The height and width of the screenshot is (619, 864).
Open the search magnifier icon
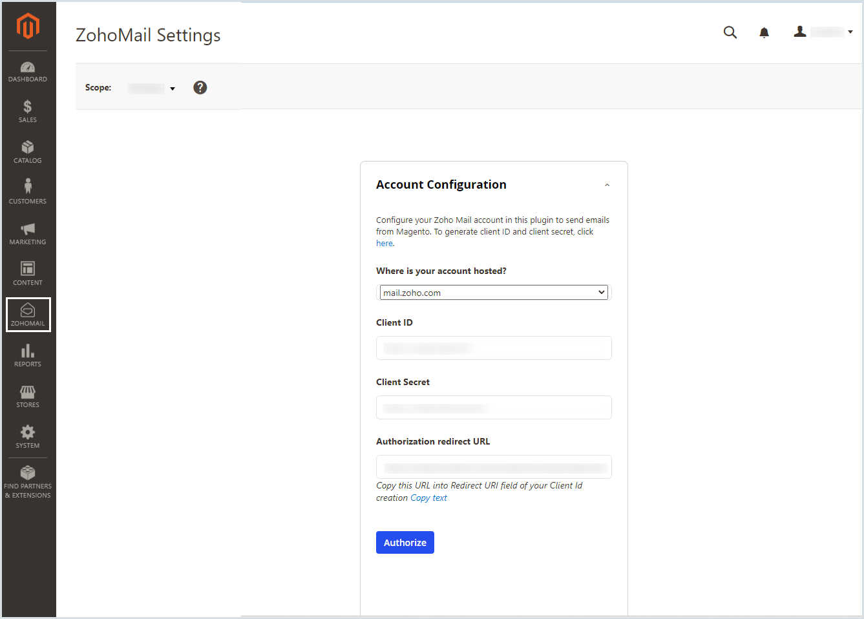coord(730,32)
